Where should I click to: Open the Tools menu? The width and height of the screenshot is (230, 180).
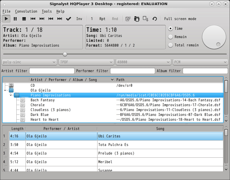(x=47, y=11)
